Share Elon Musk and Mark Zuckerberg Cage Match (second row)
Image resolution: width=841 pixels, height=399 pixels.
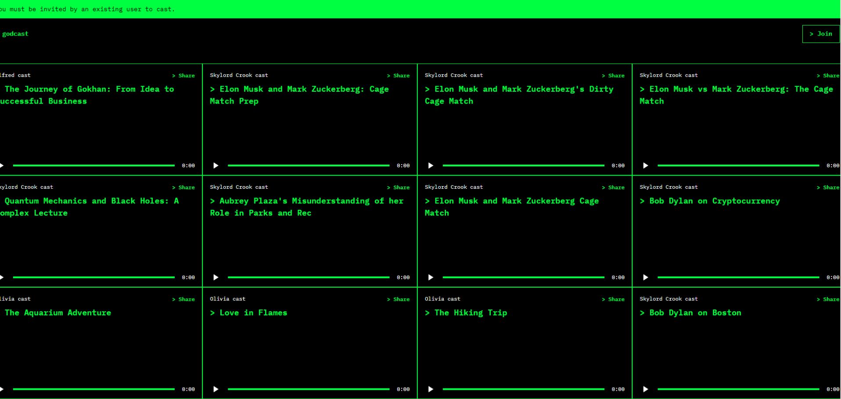pos(613,187)
